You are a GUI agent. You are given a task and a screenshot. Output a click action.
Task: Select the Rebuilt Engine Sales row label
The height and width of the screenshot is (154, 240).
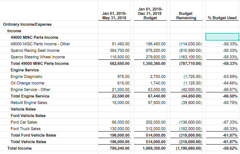(29, 103)
